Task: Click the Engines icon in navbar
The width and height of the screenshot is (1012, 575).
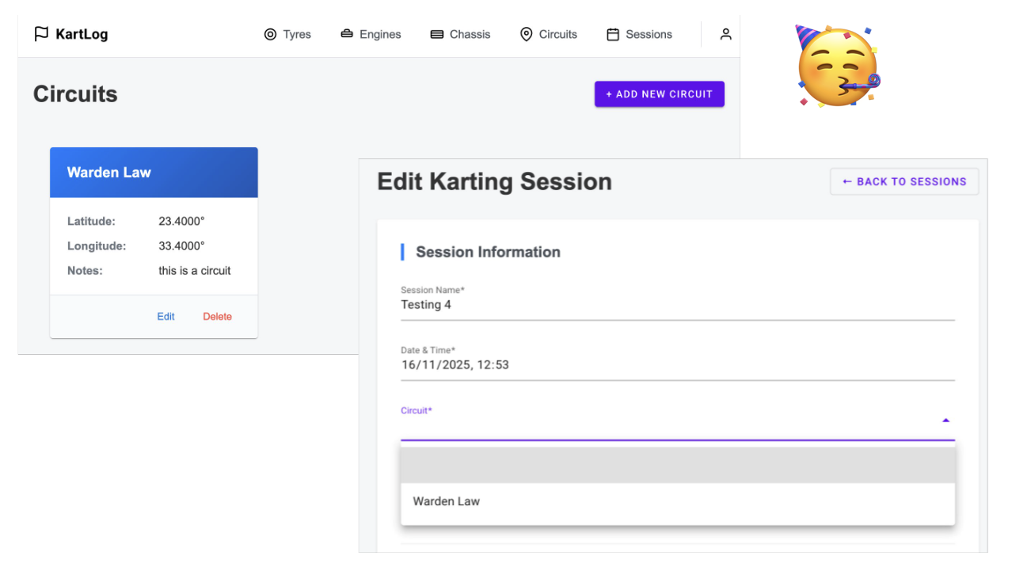Action: pyautogui.click(x=347, y=34)
